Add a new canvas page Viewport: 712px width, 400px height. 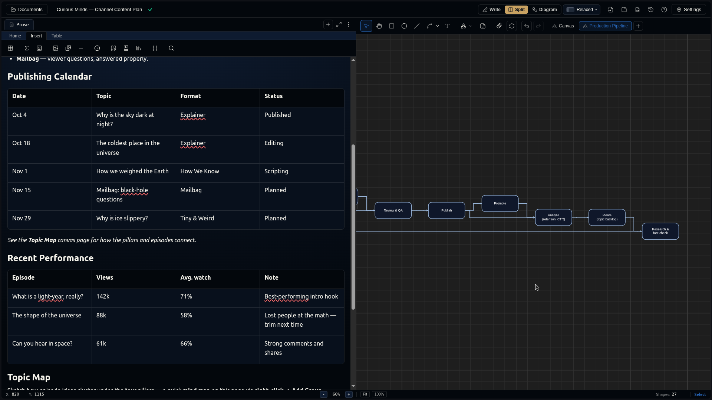point(638,26)
